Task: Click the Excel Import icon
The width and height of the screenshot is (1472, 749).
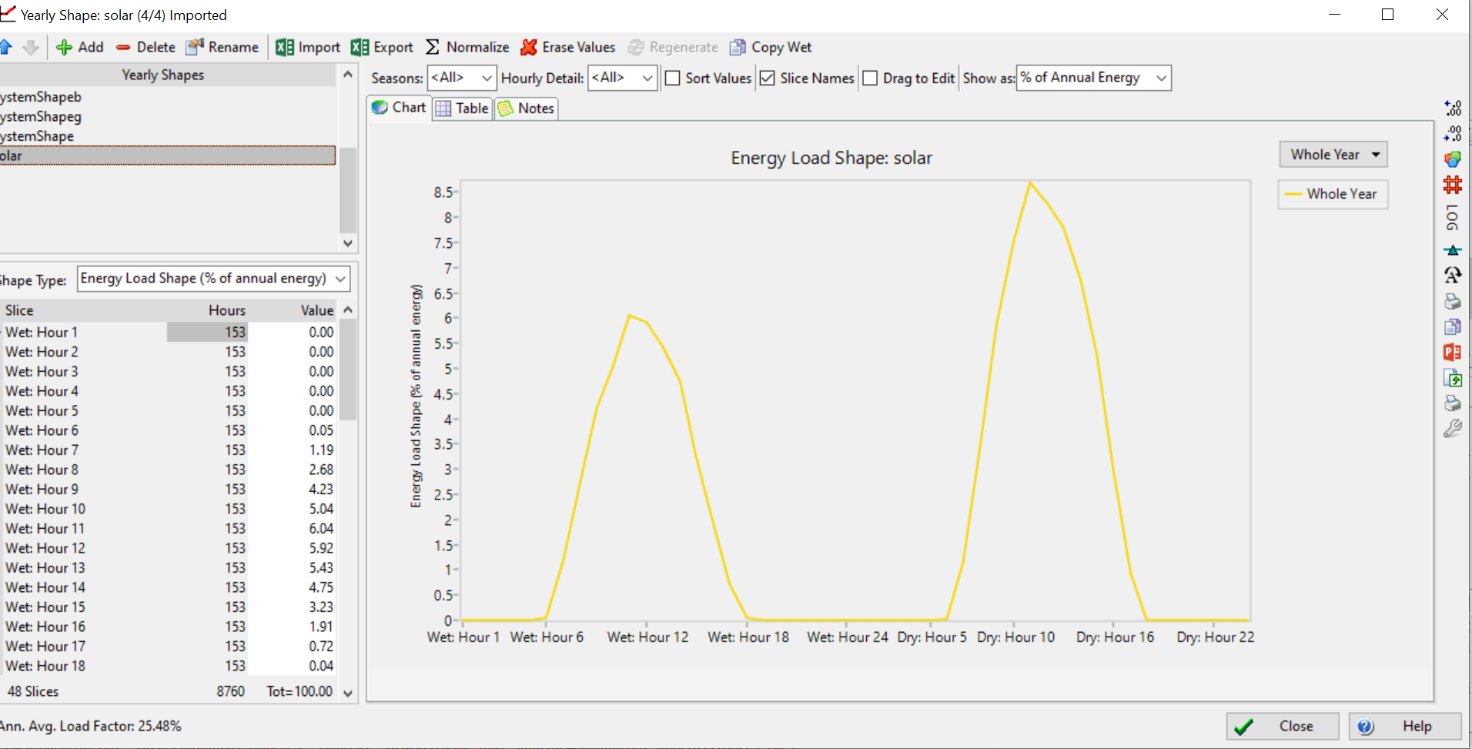Action: 285,47
